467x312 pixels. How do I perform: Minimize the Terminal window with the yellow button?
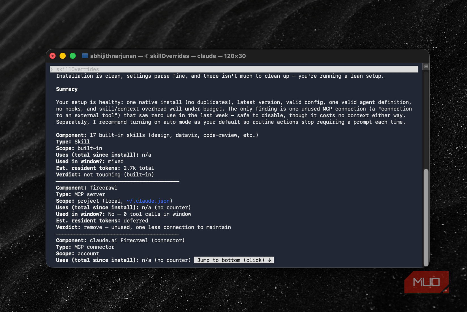[x=63, y=56]
